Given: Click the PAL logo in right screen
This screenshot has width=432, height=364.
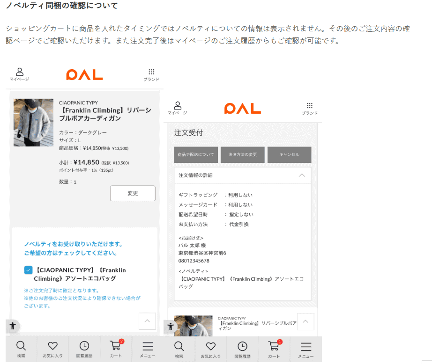Looking at the screenshot, I should coord(242,109).
